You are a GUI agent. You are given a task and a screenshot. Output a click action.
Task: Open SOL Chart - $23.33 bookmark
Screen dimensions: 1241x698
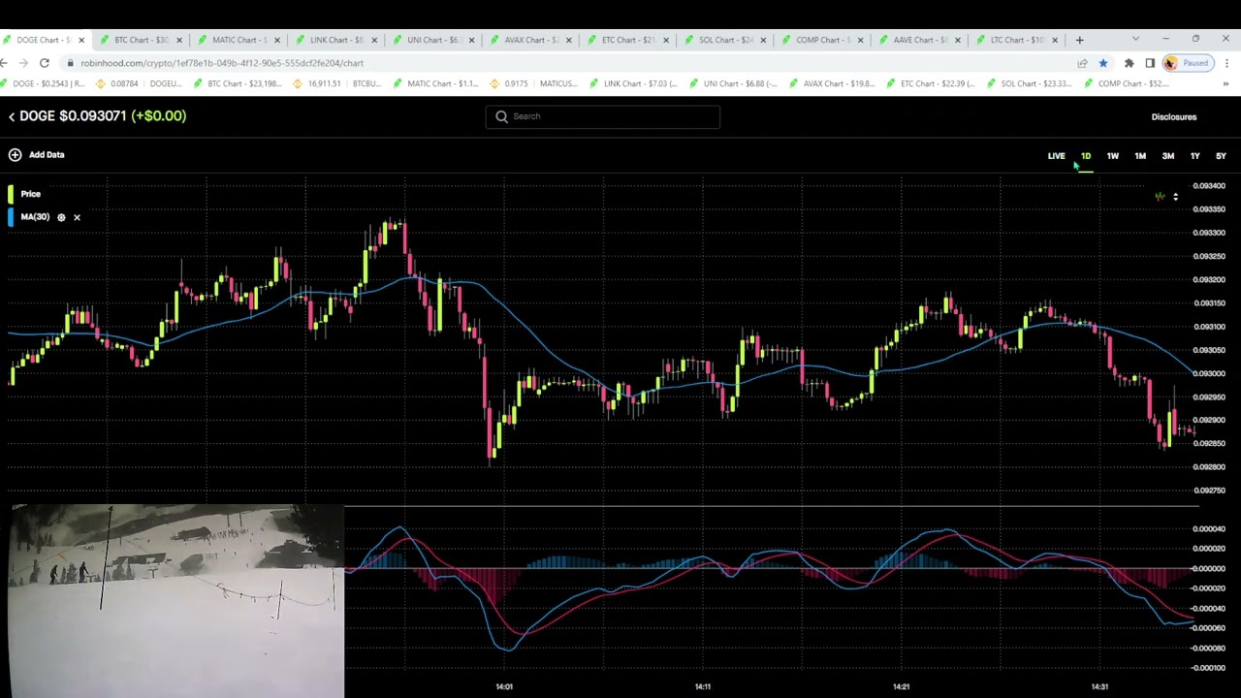[1030, 84]
